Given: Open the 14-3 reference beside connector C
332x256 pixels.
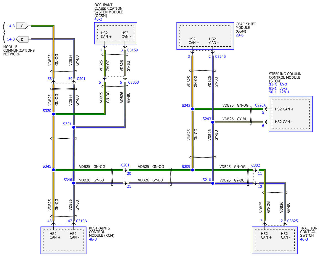Looking at the screenshot, I should point(11,26).
